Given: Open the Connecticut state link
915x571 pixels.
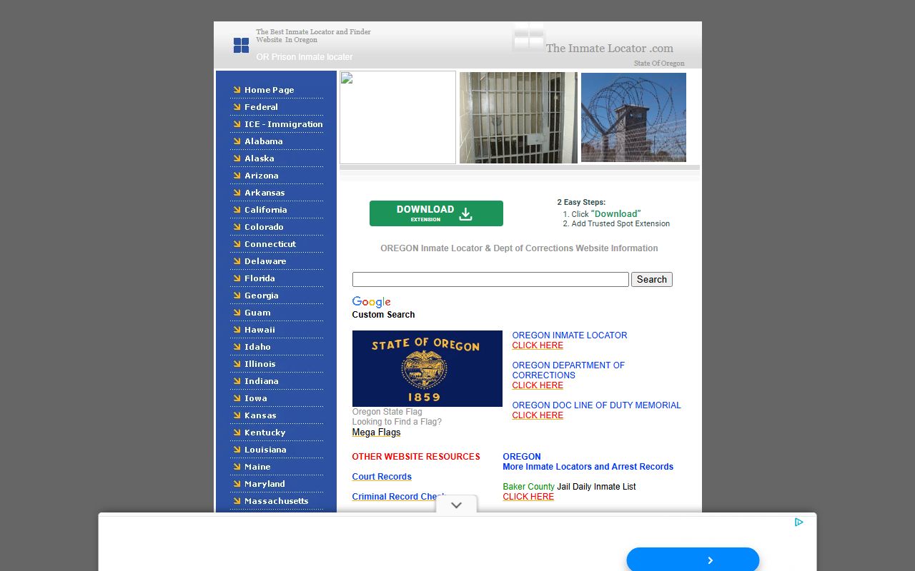Looking at the screenshot, I should [x=270, y=244].
